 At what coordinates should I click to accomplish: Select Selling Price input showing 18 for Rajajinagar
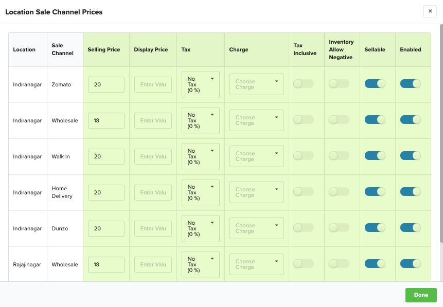click(106, 265)
